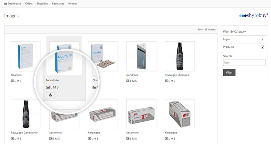Viewport: 271px width, 144px height.
Task: Click the 'Images' page heading
Action: [12, 16]
